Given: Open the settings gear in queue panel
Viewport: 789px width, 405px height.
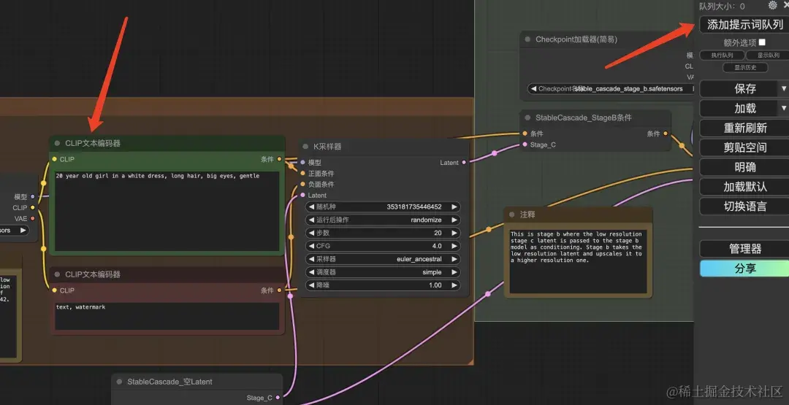Looking at the screenshot, I should click(x=772, y=6).
